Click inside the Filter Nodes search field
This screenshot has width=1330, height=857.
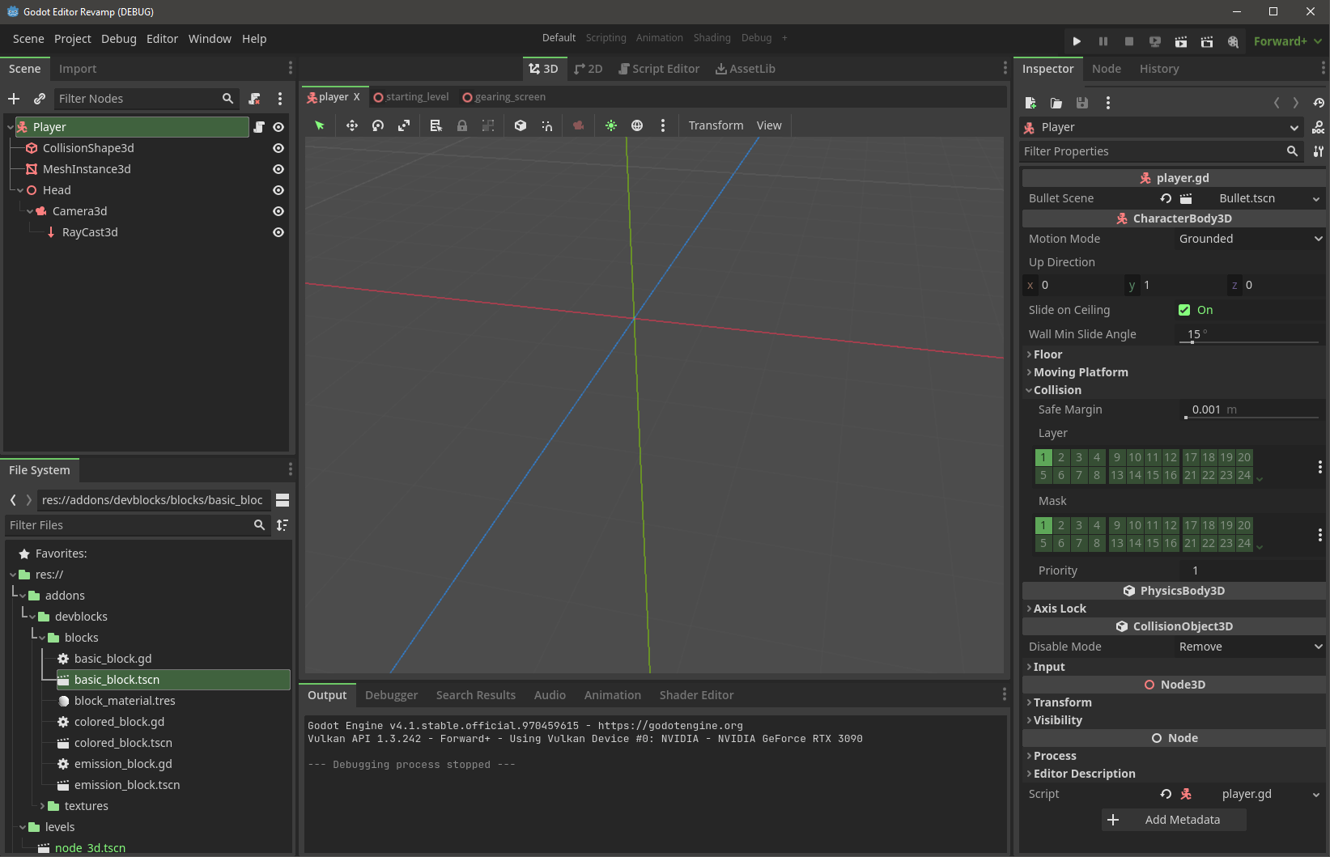(x=138, y=98)
